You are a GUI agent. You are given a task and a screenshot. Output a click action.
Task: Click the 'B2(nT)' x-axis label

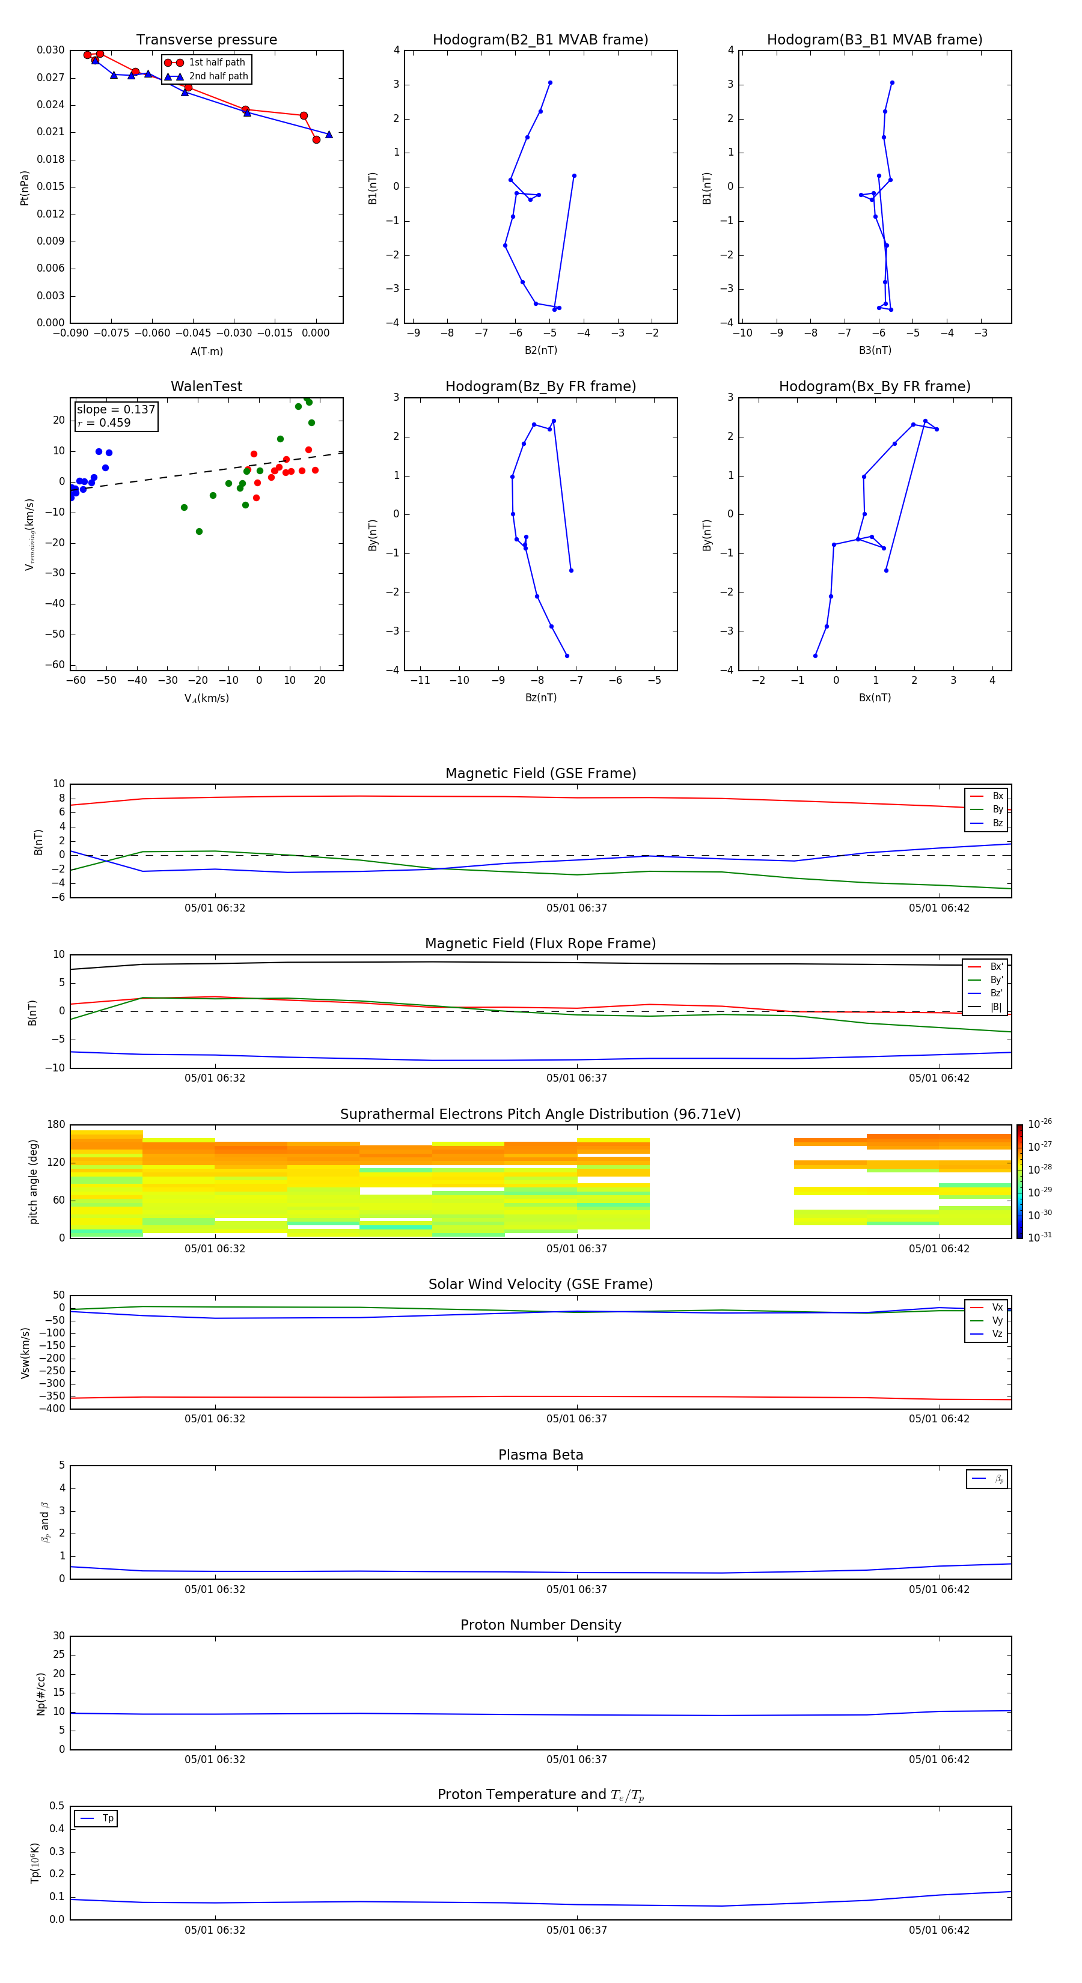540,350
